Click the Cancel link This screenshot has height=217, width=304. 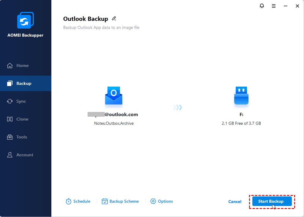pyautogui.click(x=235, y=202)
